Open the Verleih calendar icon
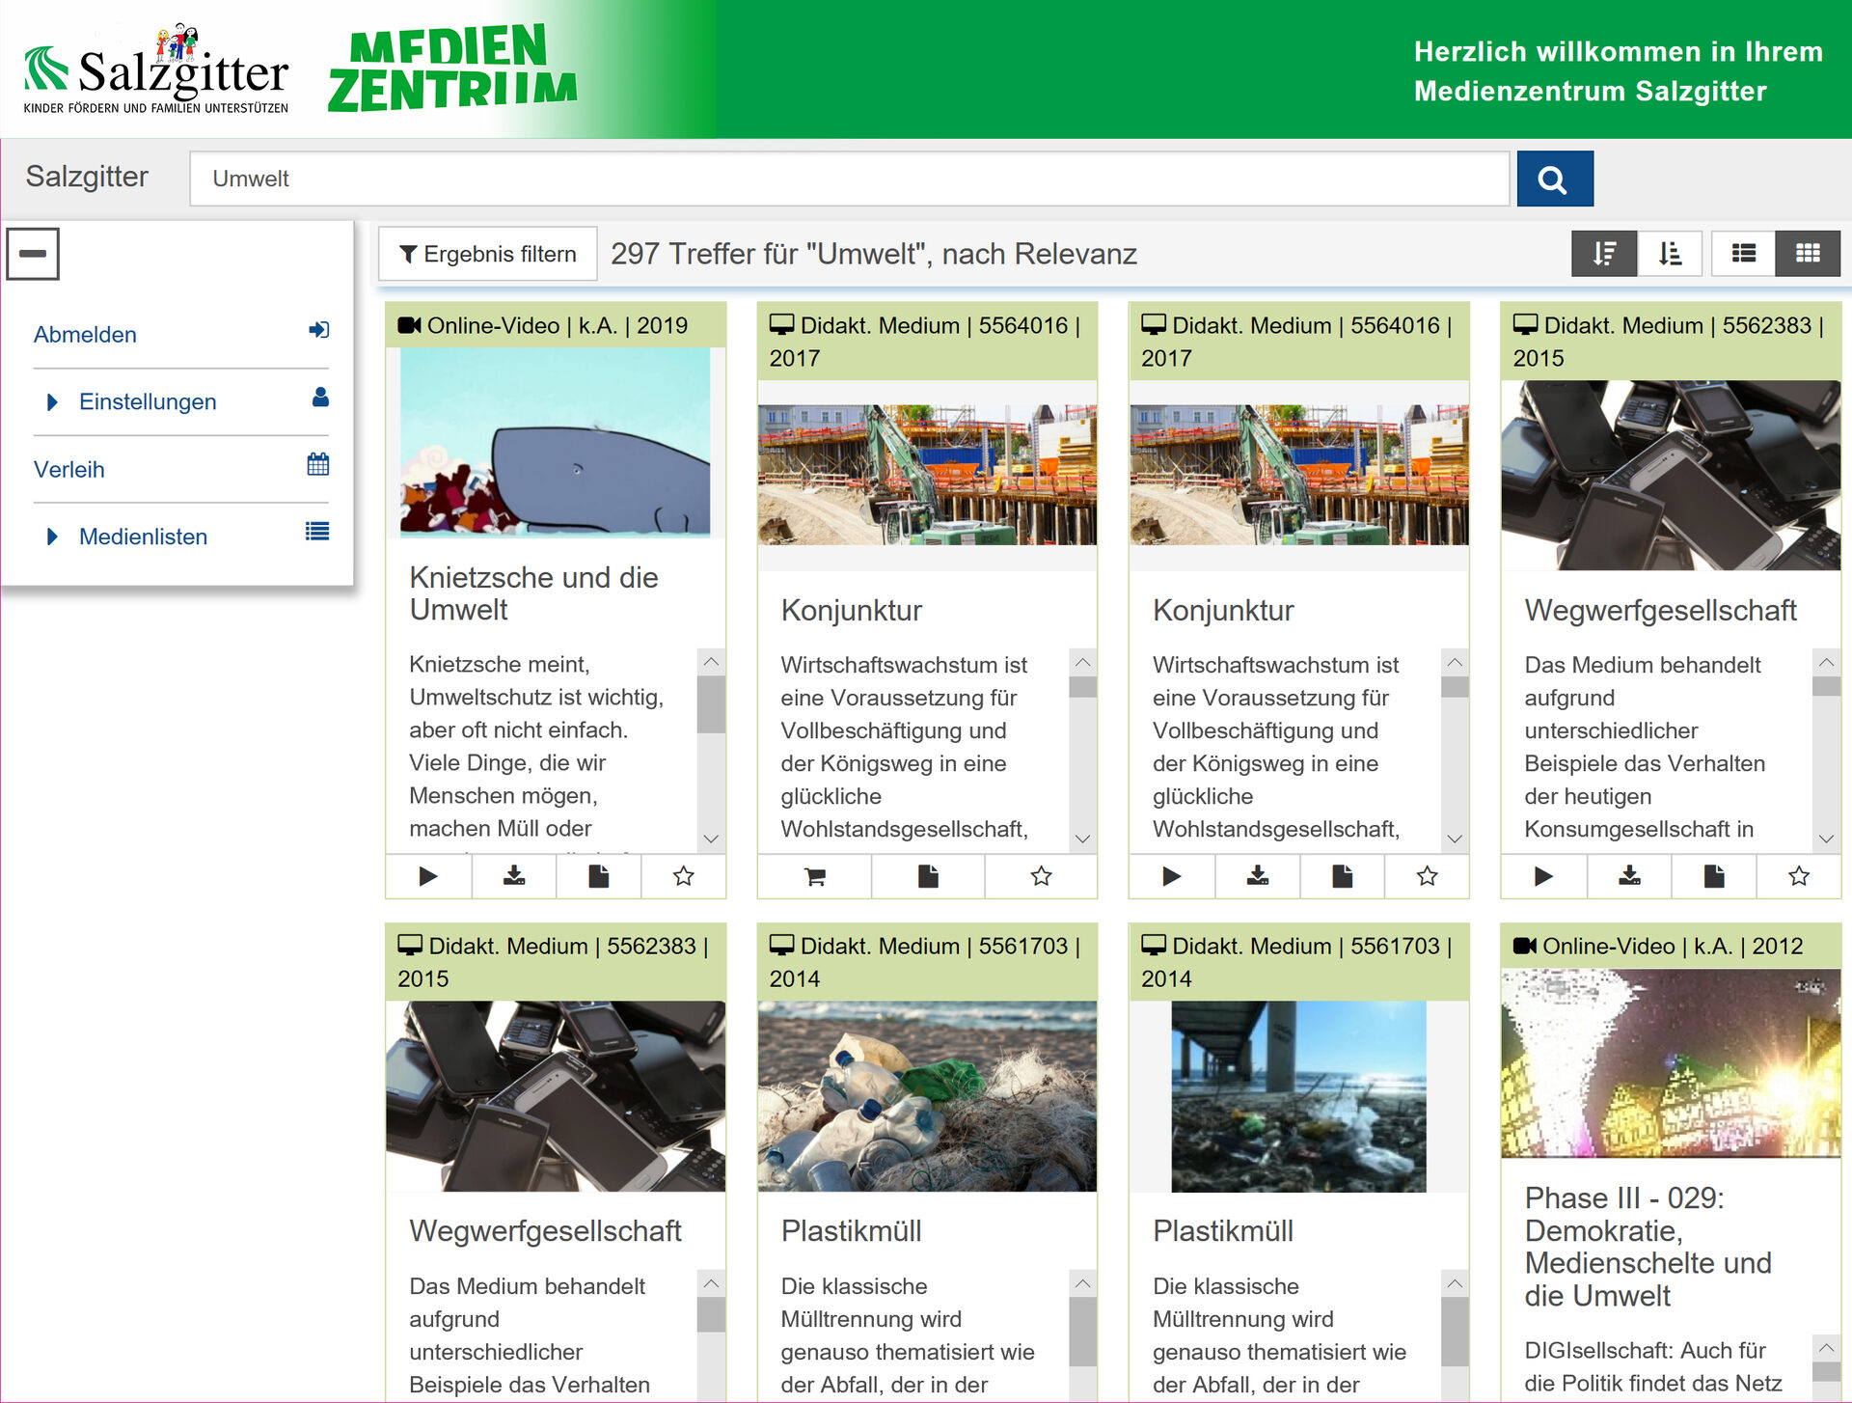This screenshot has width=1852, height=1403. [x=317, y=465]
